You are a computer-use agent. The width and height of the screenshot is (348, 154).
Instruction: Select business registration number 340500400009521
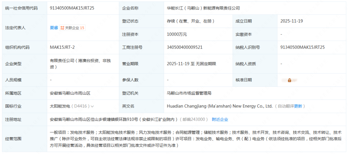185,47
